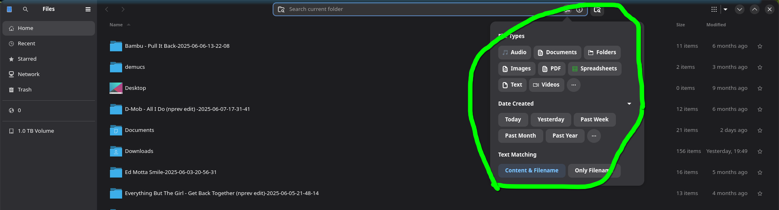779x210 pixels.
Task: Click the grid view toggle icon
Action: point(714,9)
